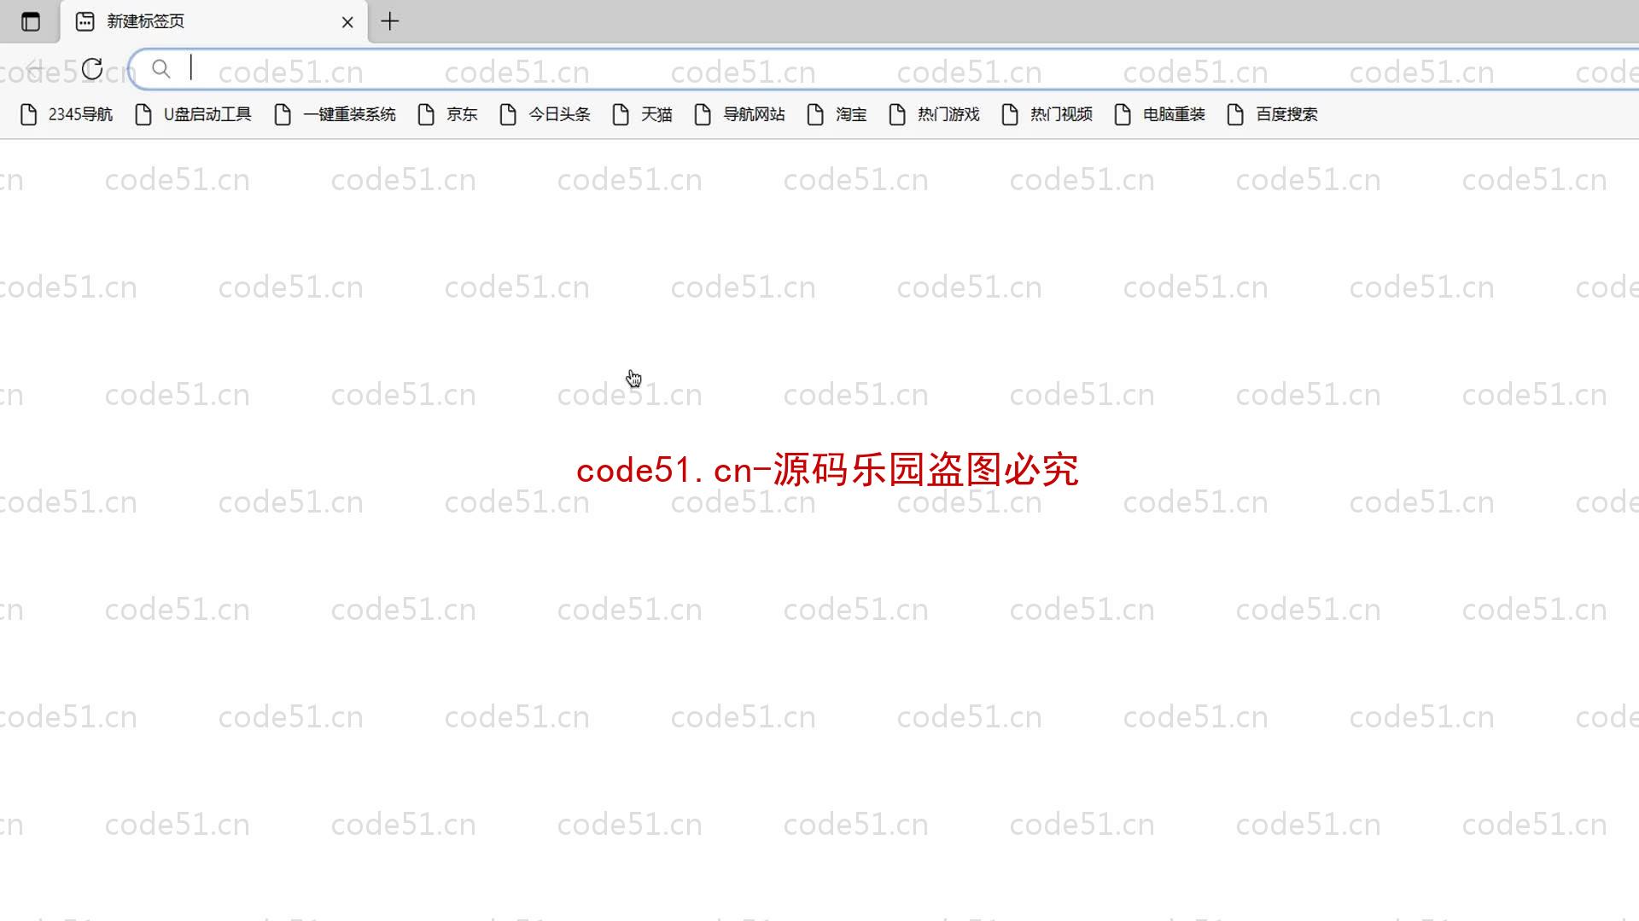Open the 2345导航 bookmark
Viewport: 1639px width, 921px height.
coord(65,113)
